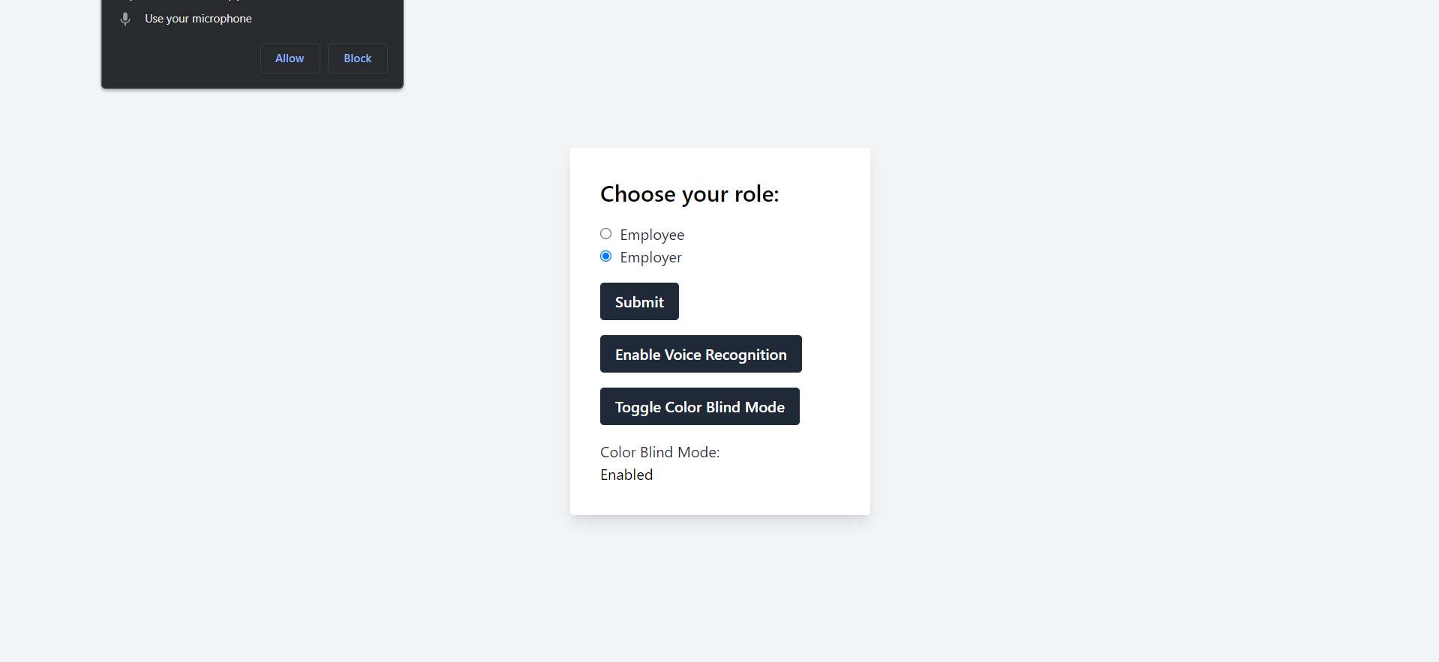Select the Employee radio button
1439x662 pixels.
click(606, 234)
